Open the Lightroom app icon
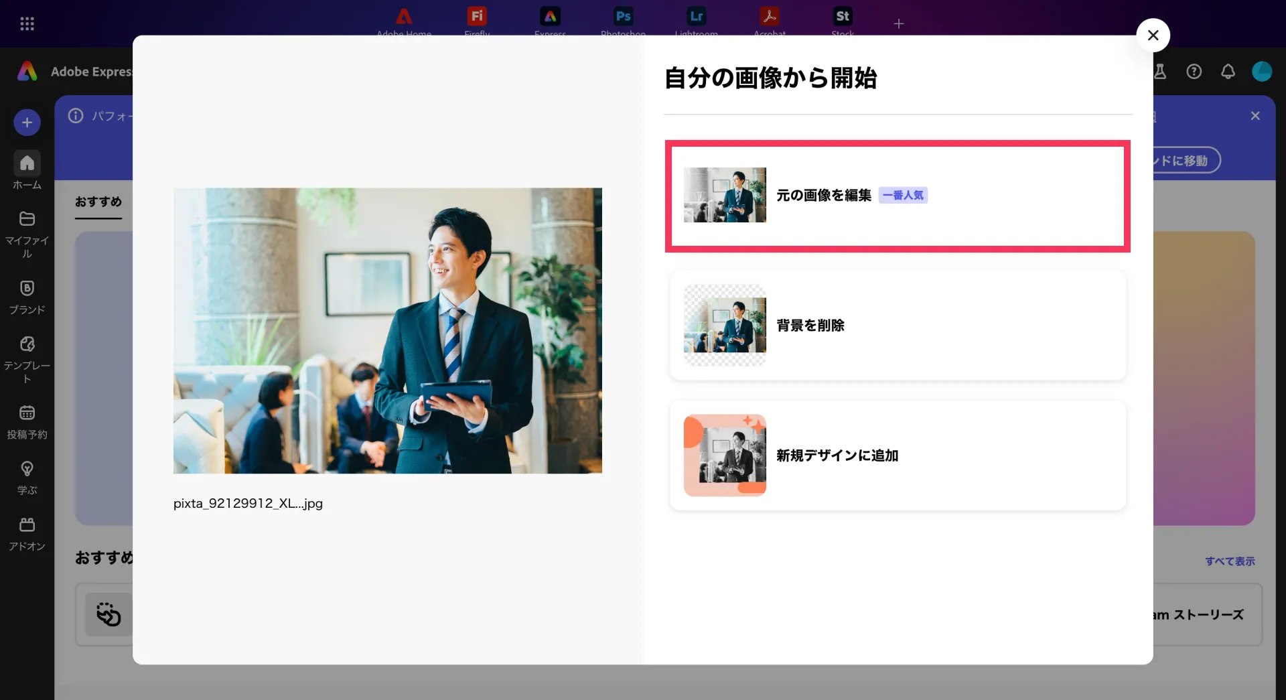 coord(696,17)
